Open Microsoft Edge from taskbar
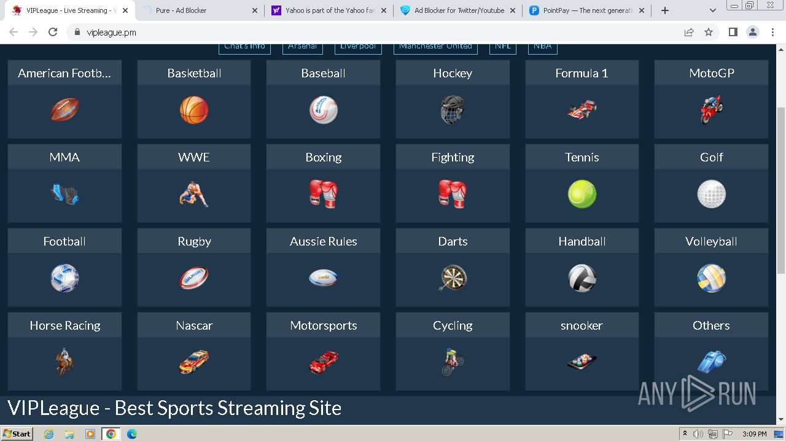This screenshot has height=442, width=786. tap(131, 434)
